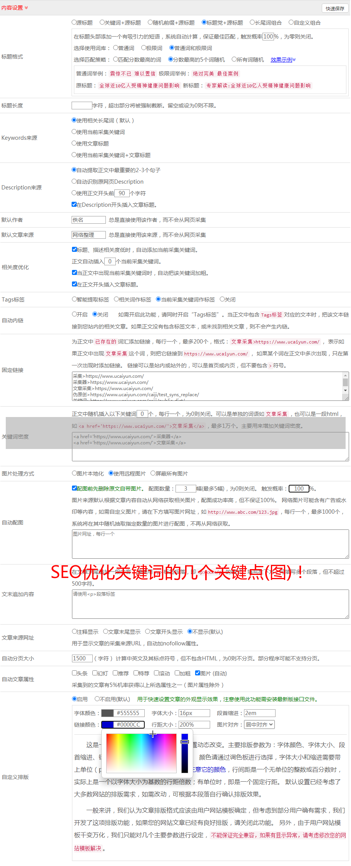Collapse the 内容设置 section header
The width and height of the screenshot is (351, 866).
pyautogui.click(x=15, y=8)
